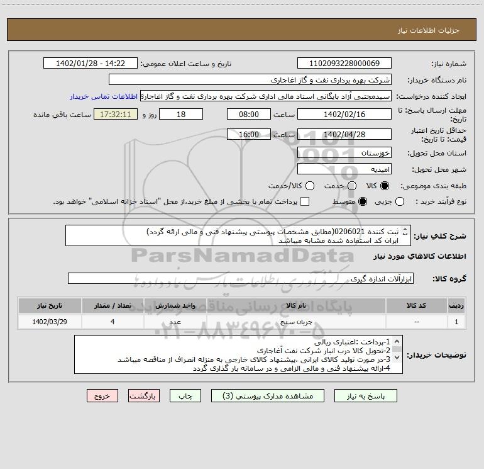This screenshot has height=469, width=484.
Task: Select the کالا radio button
Action: coord(385,186)
